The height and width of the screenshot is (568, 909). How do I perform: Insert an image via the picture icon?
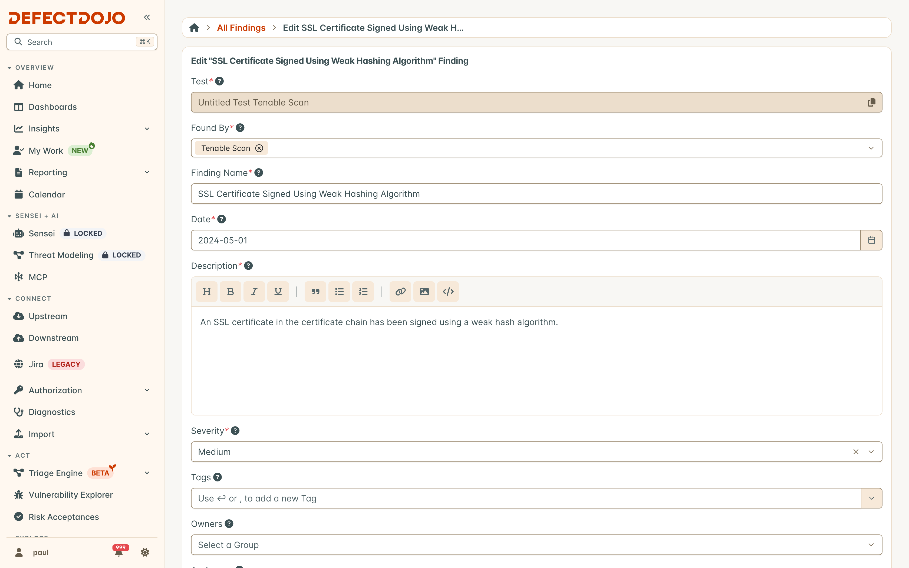(424, 292)
